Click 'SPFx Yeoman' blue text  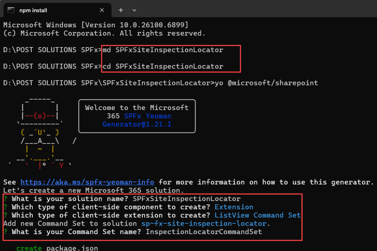coord(148,116)
